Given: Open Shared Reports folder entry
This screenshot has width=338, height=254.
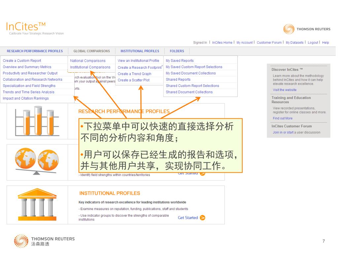Looking at the screenshot, I should coord(178,79).
